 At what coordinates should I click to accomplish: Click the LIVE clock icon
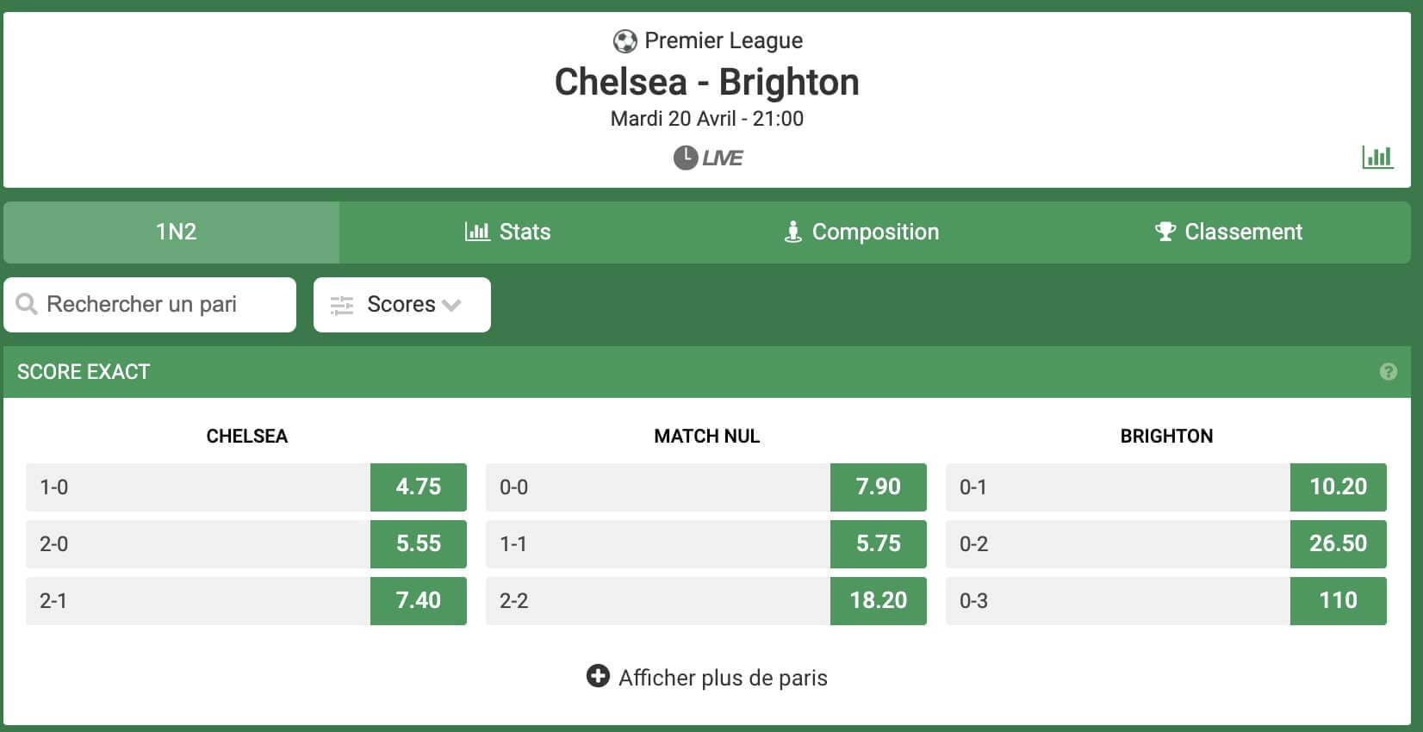pyautogui.click(x=685, y=158)
